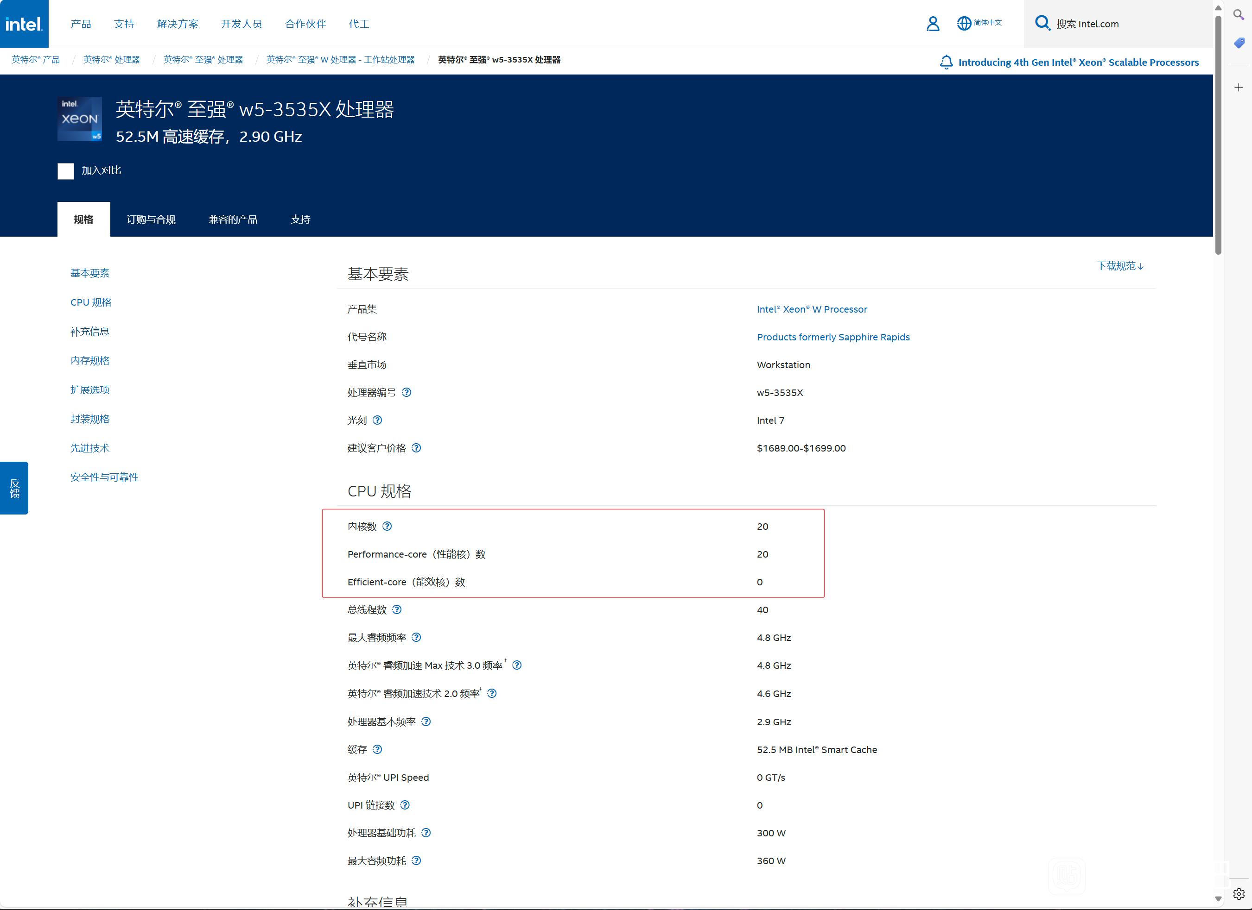Show help for 处理器基本频率
The width and height of the screenshot is (1252, 910).
pos(426,722)
